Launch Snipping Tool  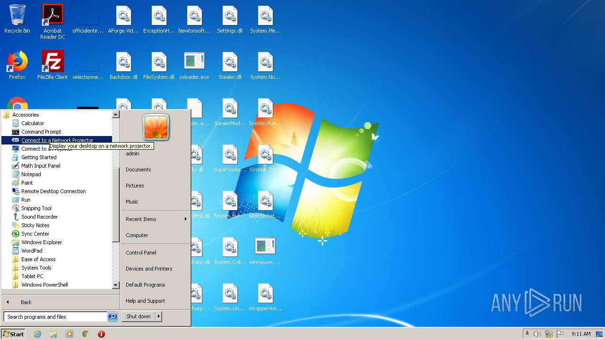click(x=57, y=208)
